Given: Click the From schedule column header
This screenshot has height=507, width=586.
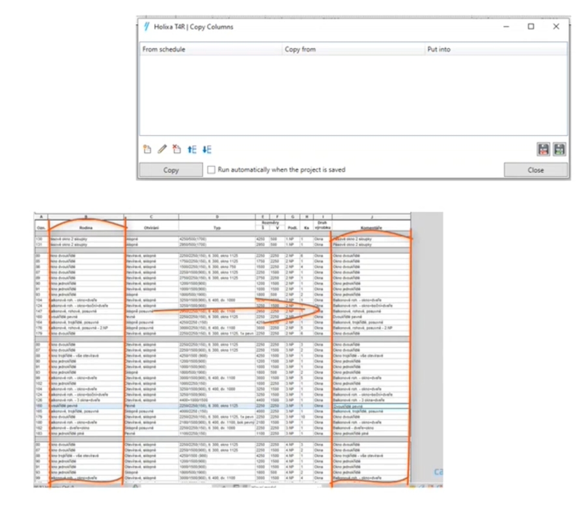Looking at the screenshot, I should (x=164, y=49).
